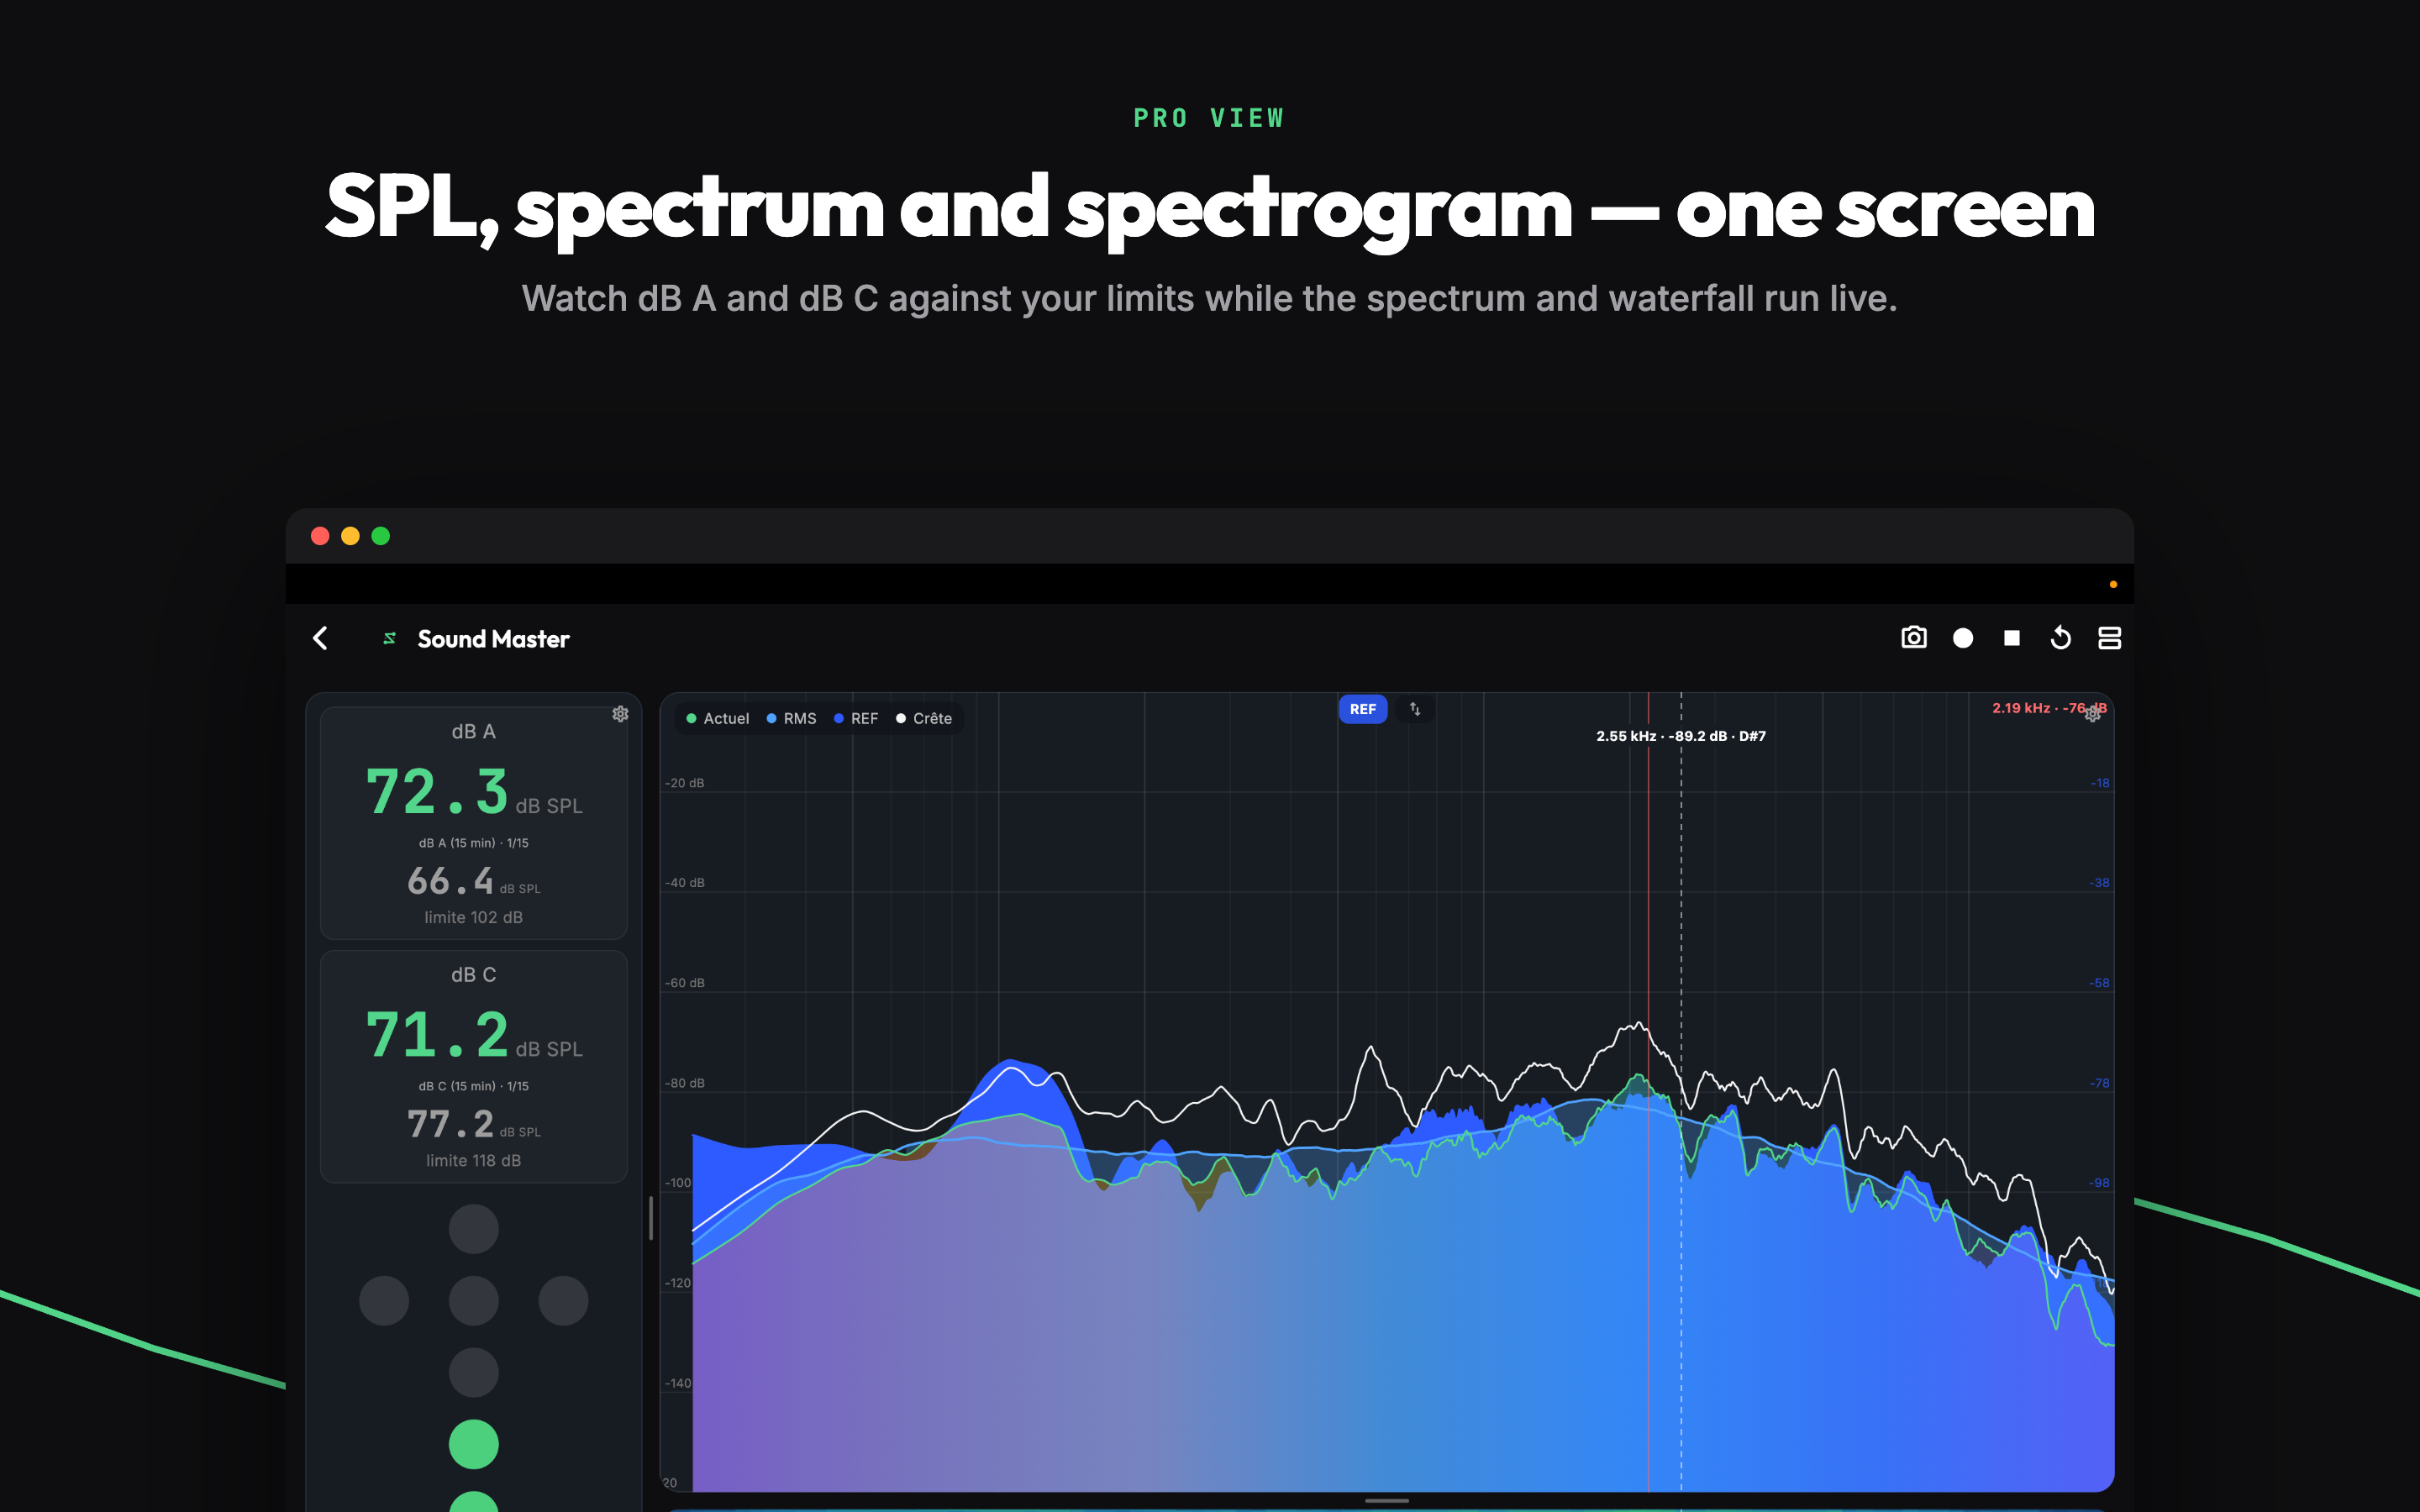Click the 'dB A (15 min) · 1/15' label
The height and width of the screenshot is (1512, 2420).
[473, 843]
